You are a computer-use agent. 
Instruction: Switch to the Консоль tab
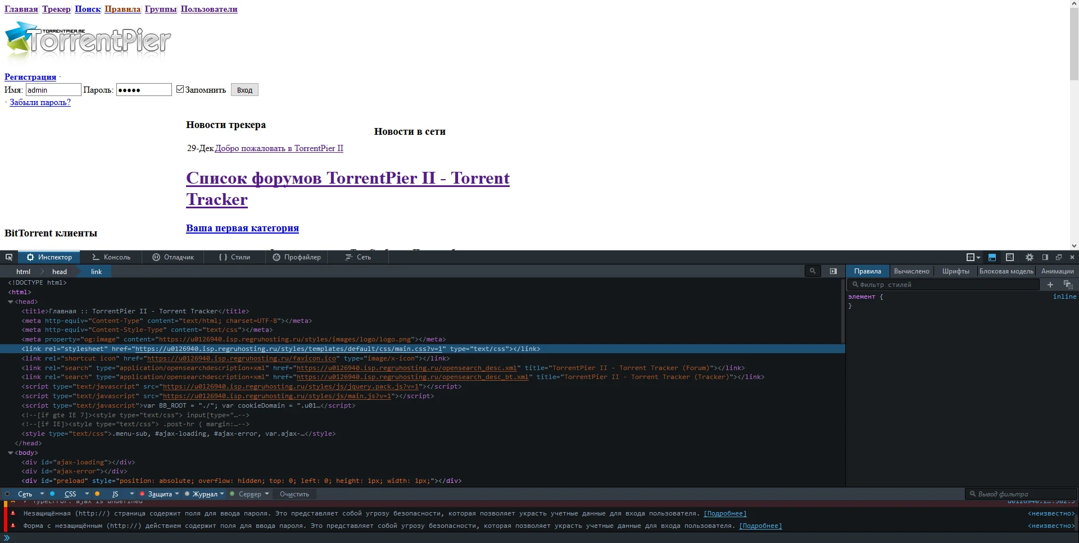point(111,257)
